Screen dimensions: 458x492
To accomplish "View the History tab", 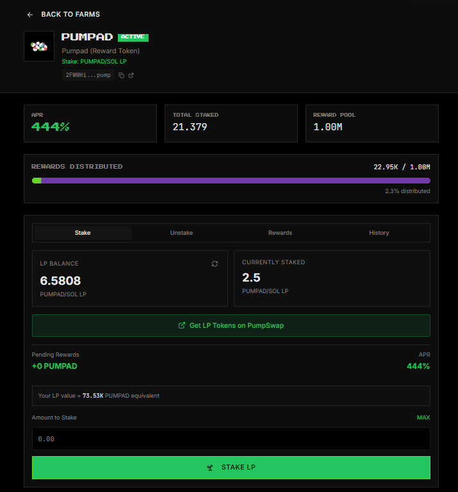I will click(x=379, y=233).
